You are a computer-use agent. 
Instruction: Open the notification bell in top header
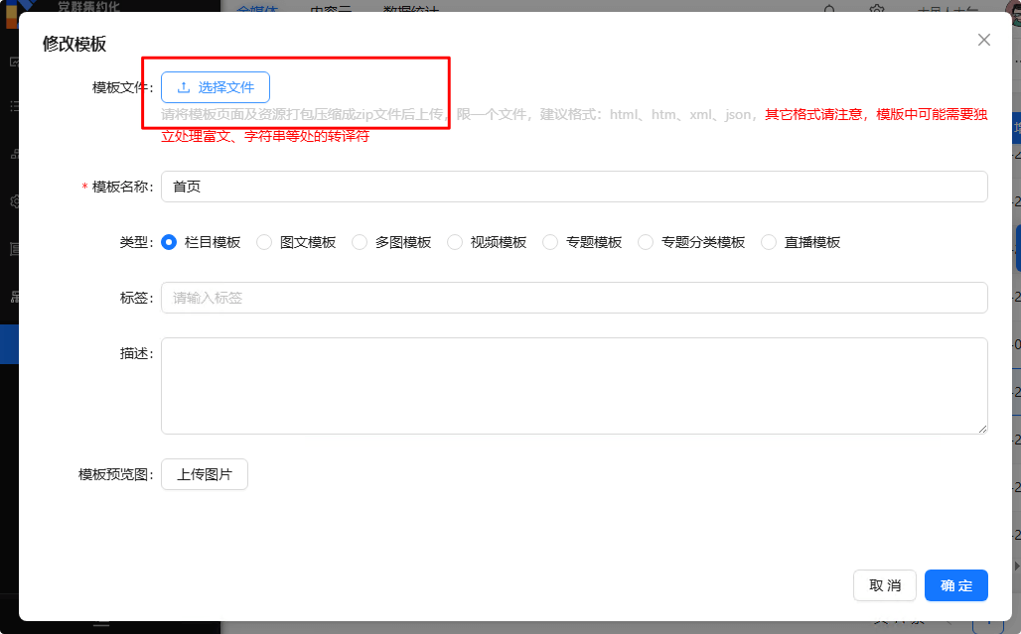829,9
